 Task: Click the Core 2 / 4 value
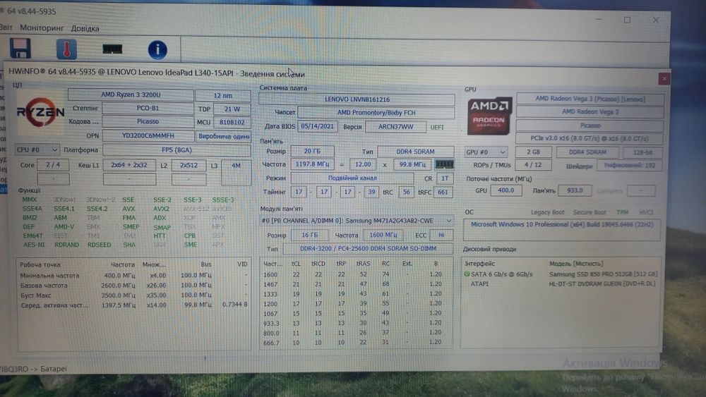53,165
